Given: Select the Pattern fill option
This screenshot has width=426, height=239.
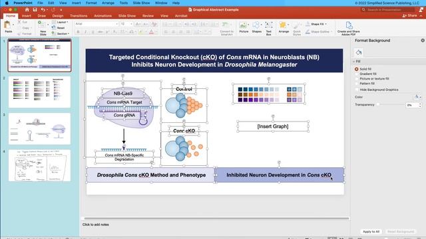Looking at the screenshot, I should tap(357, 84).
